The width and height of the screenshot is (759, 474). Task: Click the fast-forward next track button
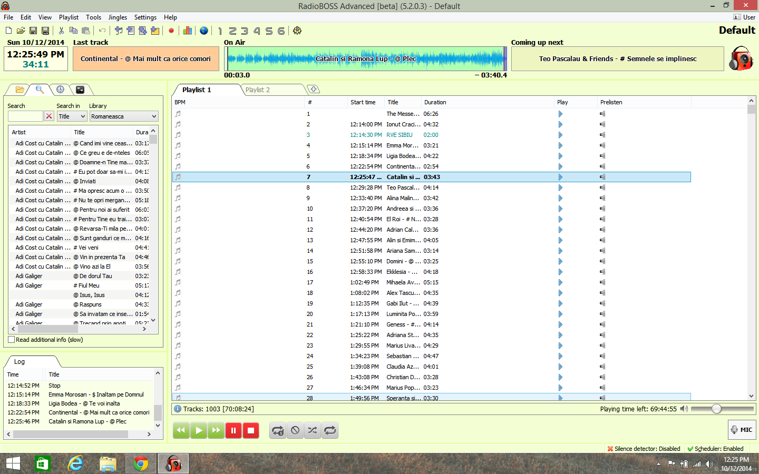coord(216,430)
